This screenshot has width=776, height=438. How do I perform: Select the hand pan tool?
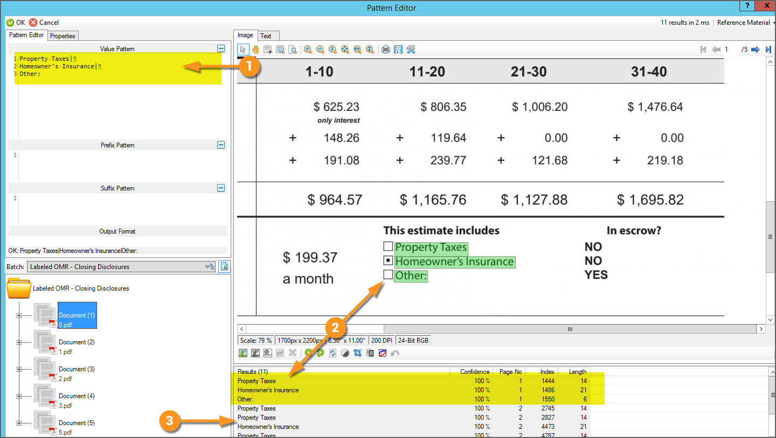click(x=255, y=50)
